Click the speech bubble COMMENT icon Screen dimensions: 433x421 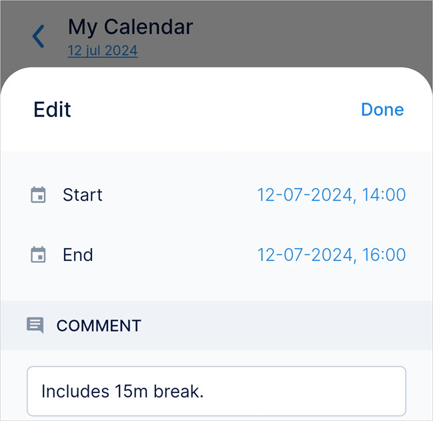pyautogui.click(x=35, y=326)
